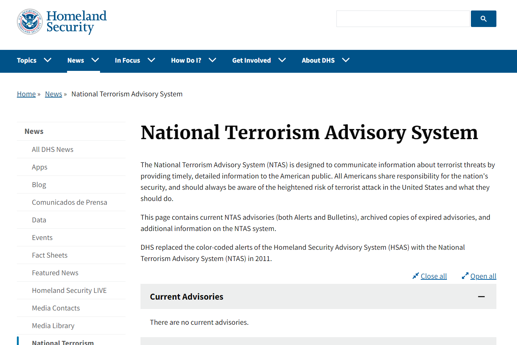Open the News sidebar heading
The width and height of the screenshot is (517, 345).
coord(71,131)
